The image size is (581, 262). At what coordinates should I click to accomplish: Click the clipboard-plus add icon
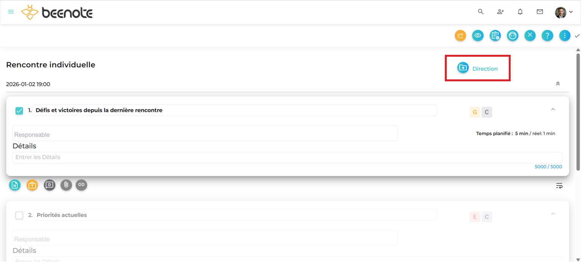(495, 36)
